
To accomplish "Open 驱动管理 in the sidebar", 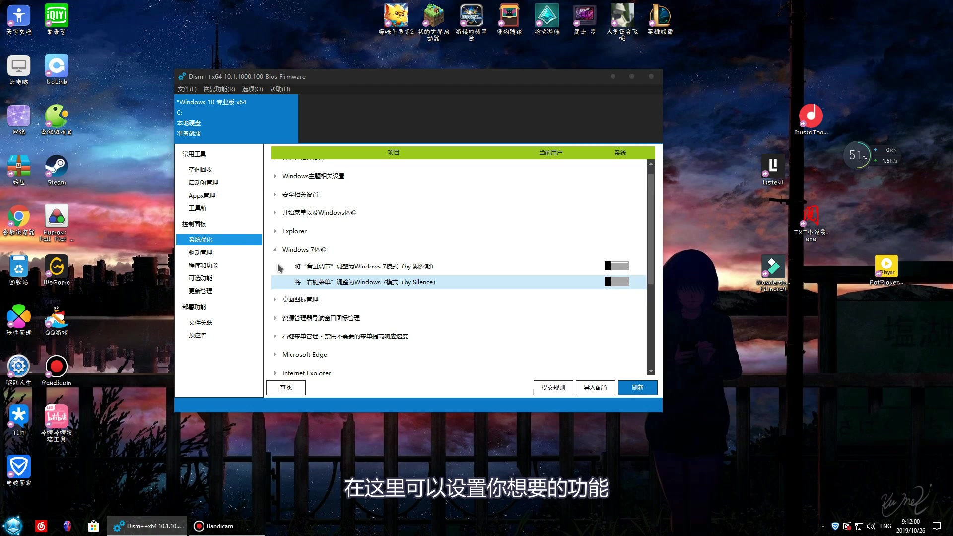I will (x=201, y=253).
